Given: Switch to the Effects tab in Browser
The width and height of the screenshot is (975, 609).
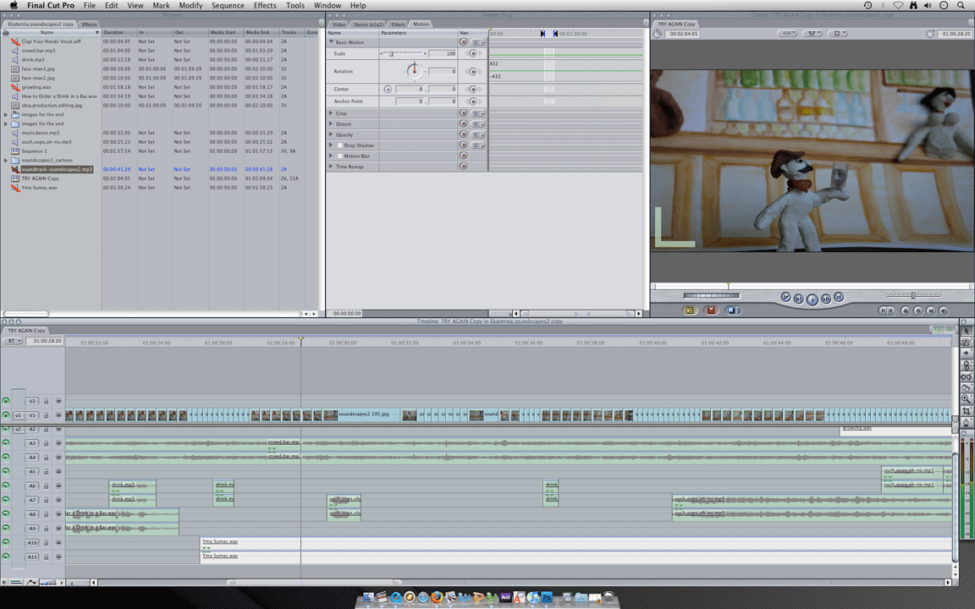Looking at the screenshot, I should [90, 25].
